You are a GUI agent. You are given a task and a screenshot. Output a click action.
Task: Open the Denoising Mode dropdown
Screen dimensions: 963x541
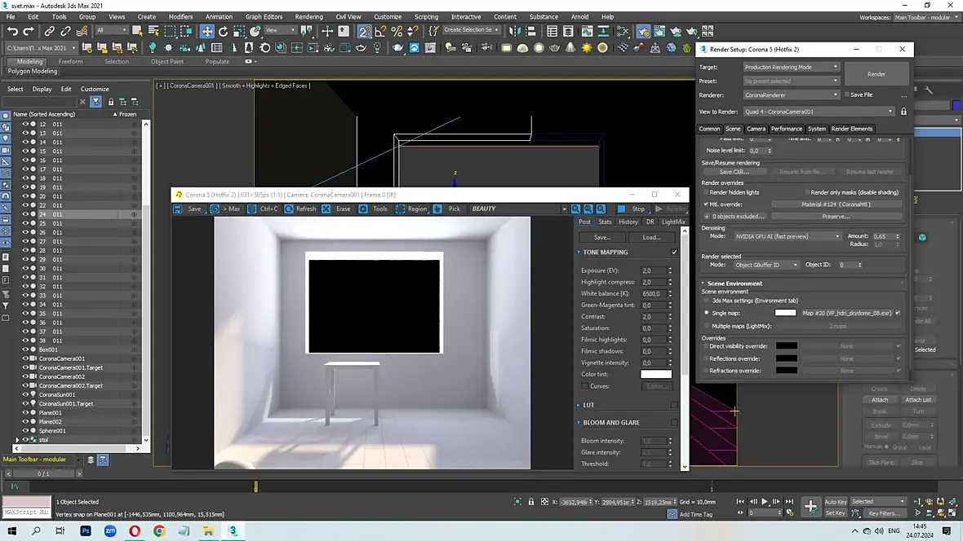[x=787, y=236]
